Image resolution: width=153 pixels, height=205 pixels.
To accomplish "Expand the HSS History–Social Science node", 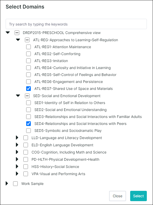I will [x=17, y=166].
